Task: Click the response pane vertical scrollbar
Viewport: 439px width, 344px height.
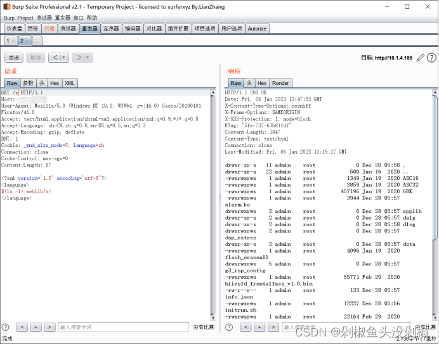Action: (435, 205)
